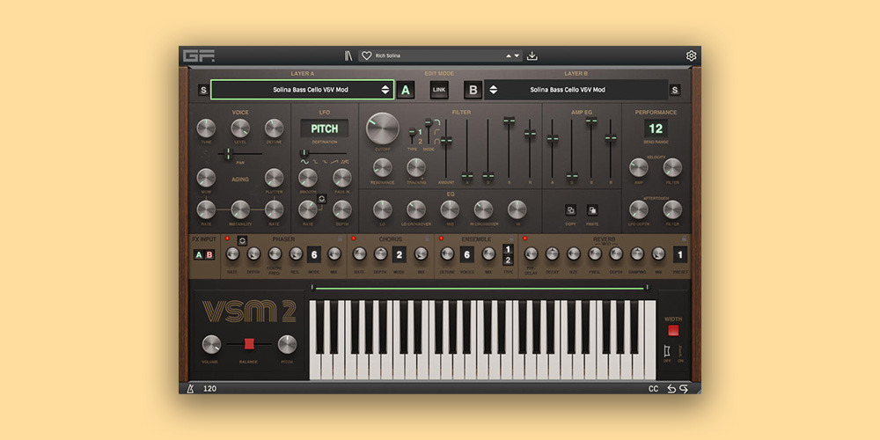880x440 pixels.
Task: Toggle the Chorus effect power LED
Action: tap(354, 238)
